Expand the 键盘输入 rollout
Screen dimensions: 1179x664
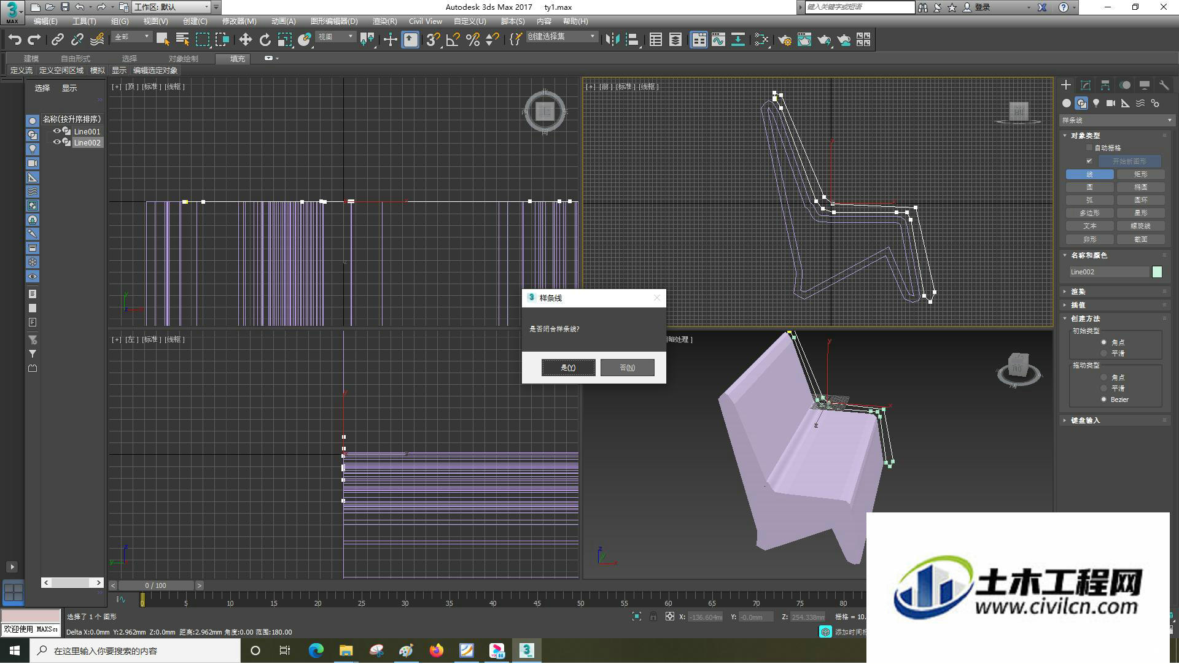click(1084, 420)
